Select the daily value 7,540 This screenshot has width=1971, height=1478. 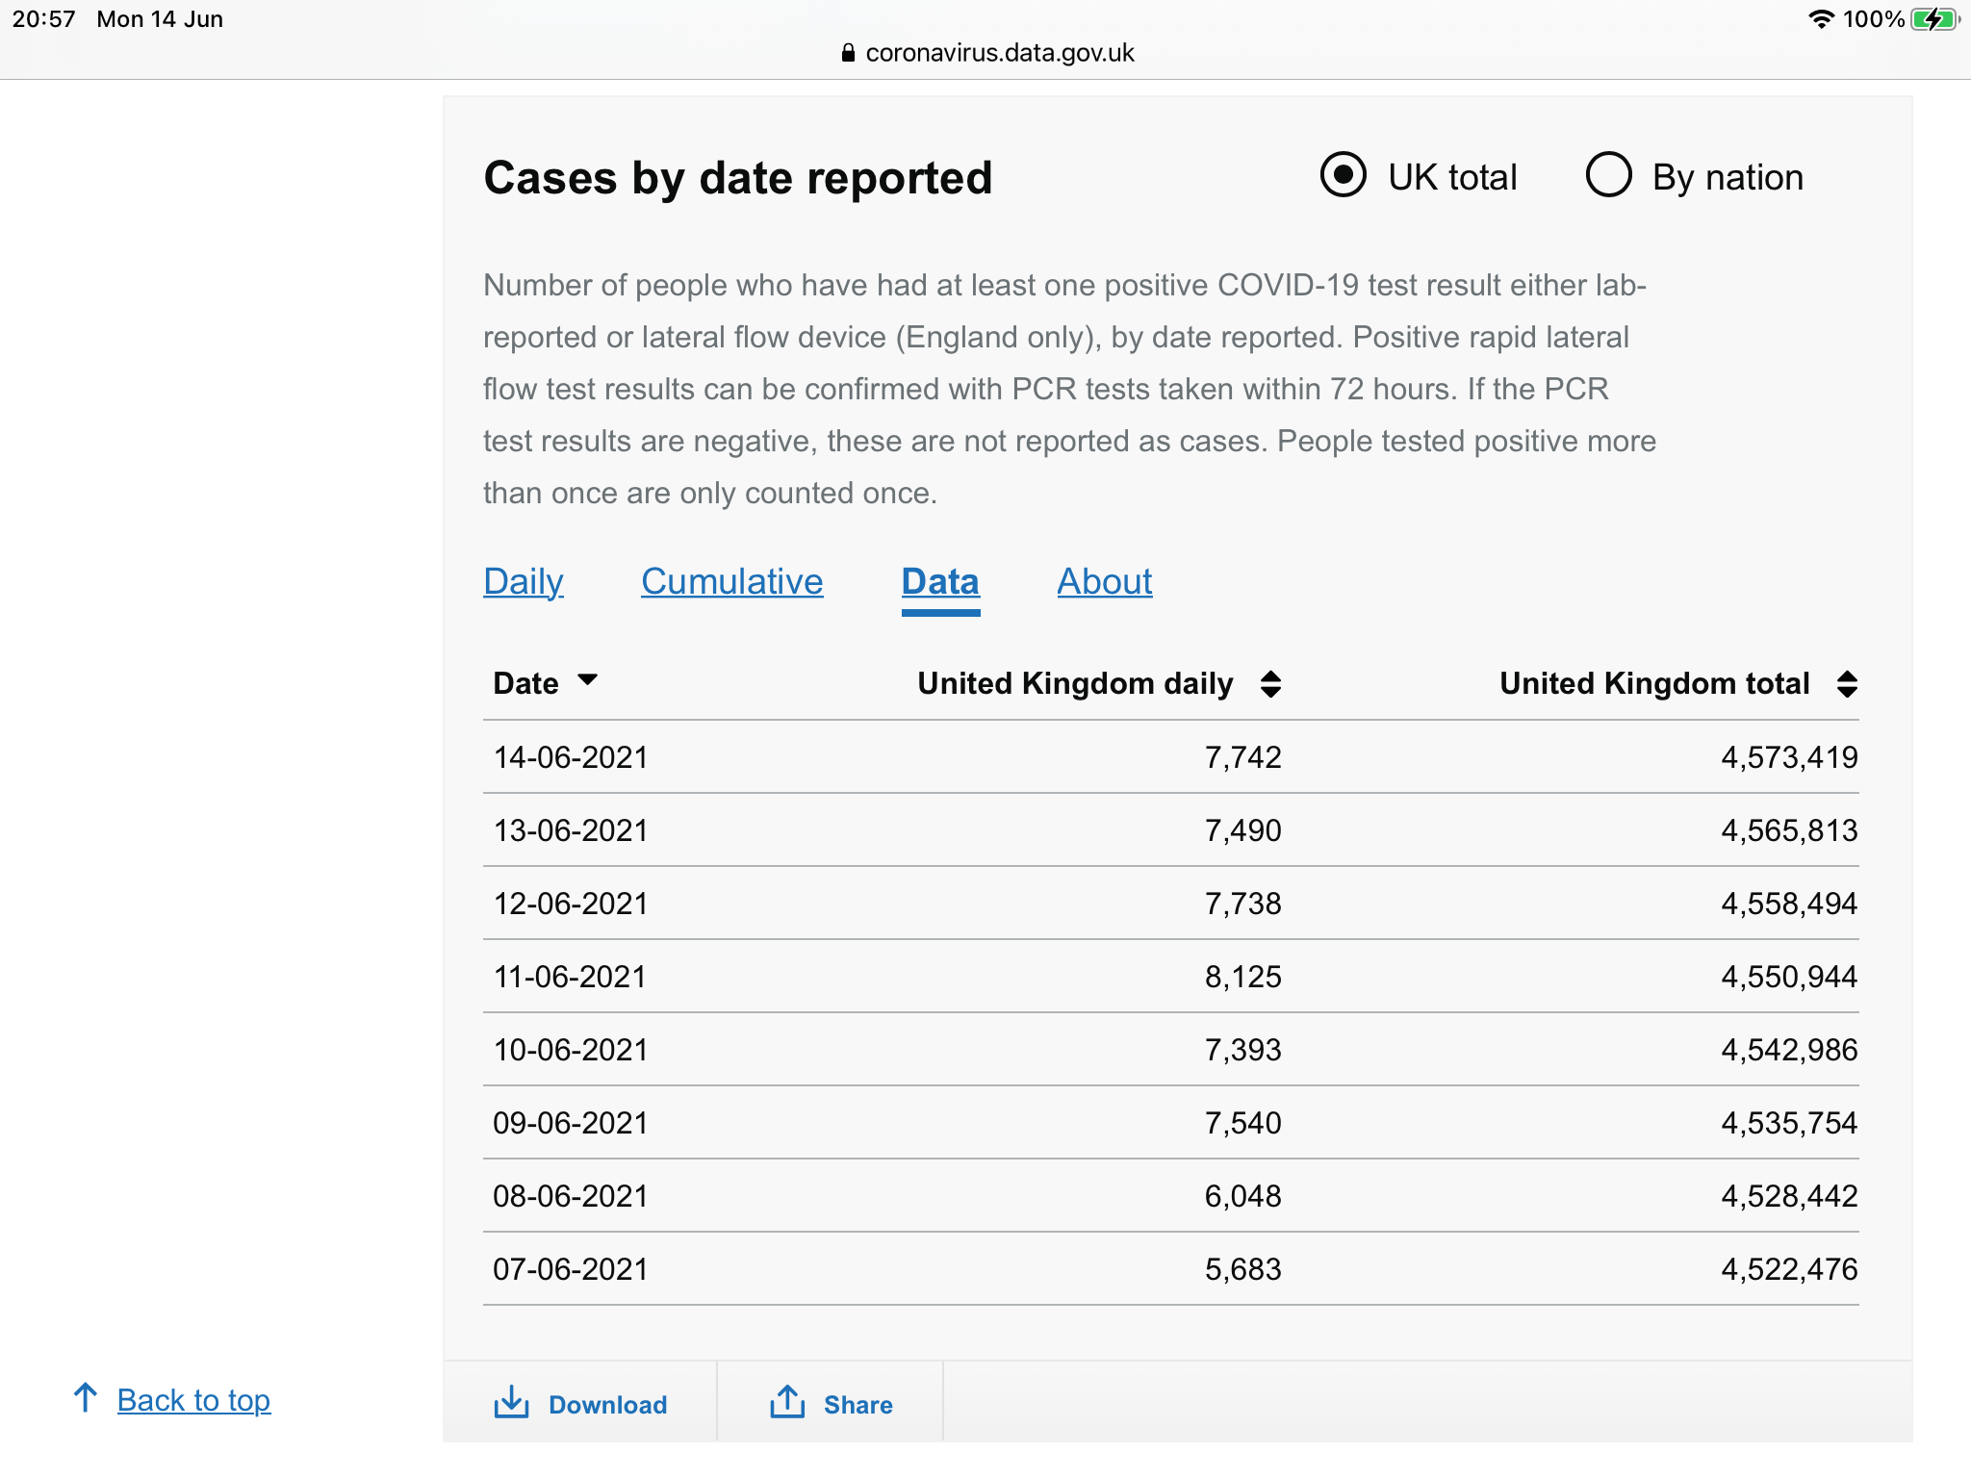point(1242,1123)
